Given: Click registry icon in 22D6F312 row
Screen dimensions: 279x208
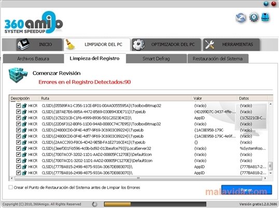Looking at the screenshot, I should click(x=24, y=124).
